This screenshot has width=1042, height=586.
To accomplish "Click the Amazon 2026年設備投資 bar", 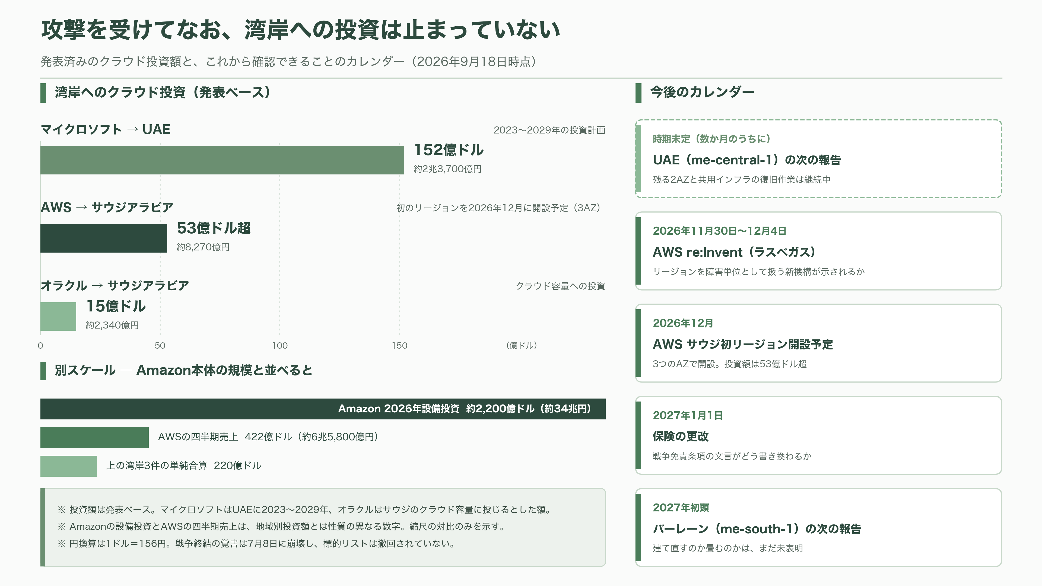I will click(x=323, y=409).
